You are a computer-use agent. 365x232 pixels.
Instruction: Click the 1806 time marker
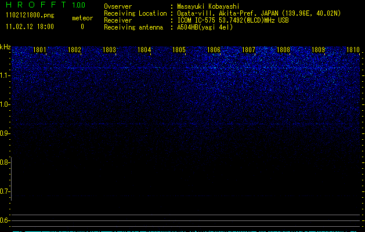pyautogui.click(x=214, y=50)
